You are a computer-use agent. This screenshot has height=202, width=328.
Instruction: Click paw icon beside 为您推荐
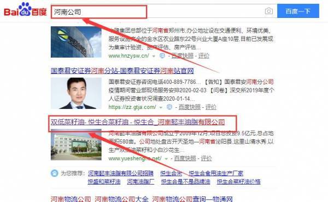point(55,173)
